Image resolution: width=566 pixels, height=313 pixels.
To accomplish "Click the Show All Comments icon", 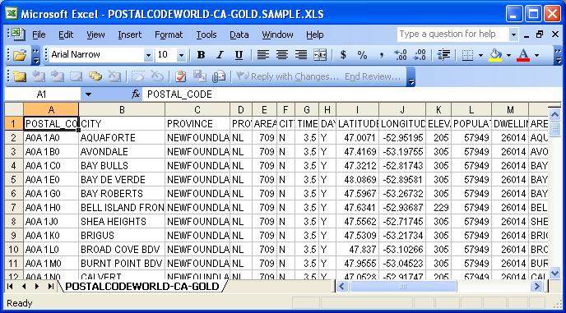I will click(95, 76).
